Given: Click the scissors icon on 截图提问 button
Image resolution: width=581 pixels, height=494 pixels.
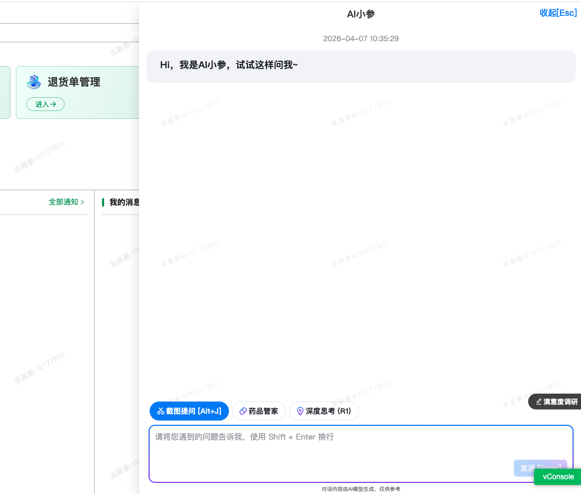Looking at the screenshot, I should point(160,411).
